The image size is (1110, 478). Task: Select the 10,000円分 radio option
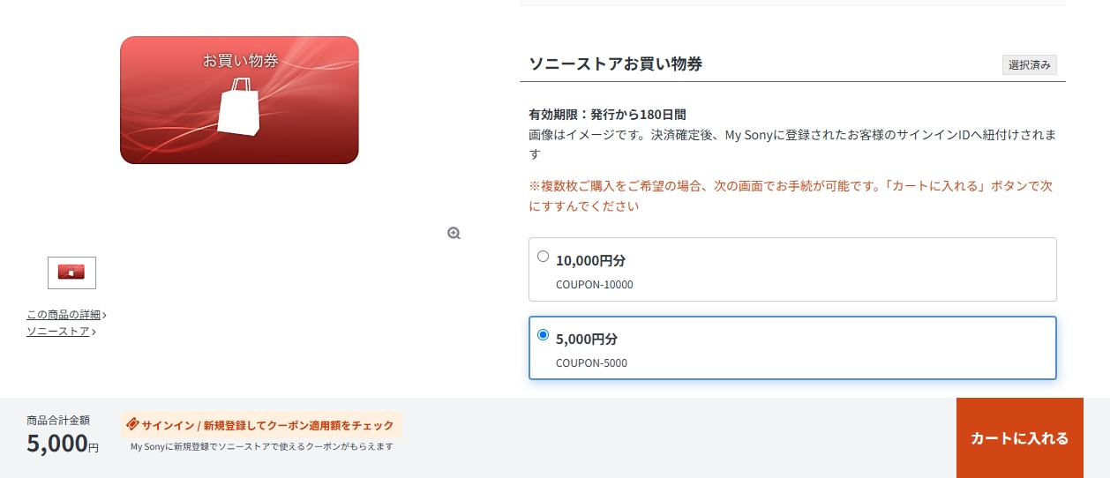click(x=544, y=257)
